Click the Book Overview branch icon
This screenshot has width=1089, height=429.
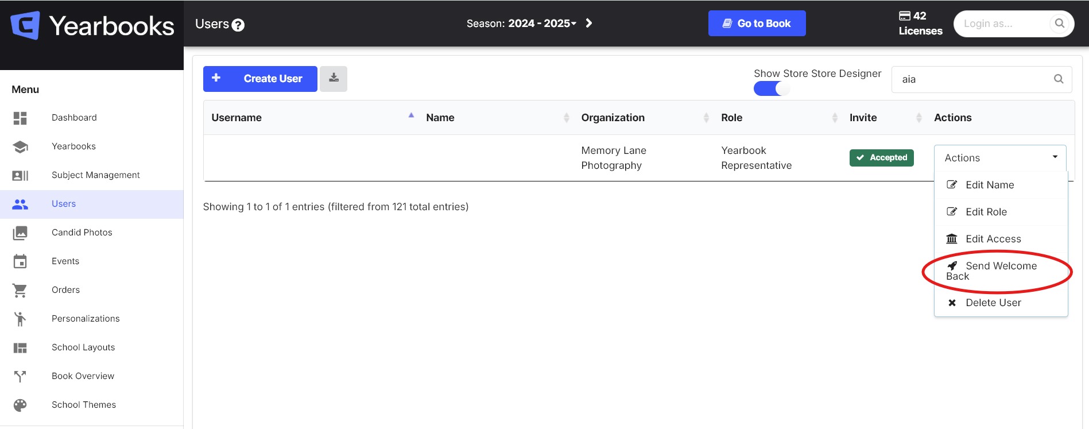tap(20, 376)
